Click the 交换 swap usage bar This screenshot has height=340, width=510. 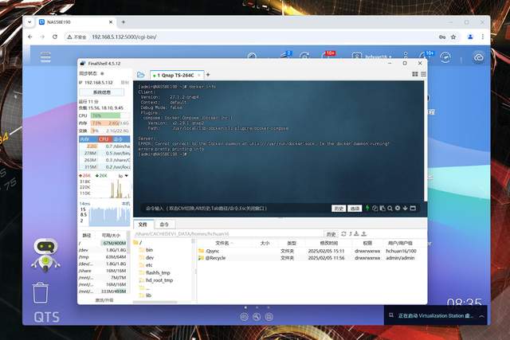coord(110,131)
